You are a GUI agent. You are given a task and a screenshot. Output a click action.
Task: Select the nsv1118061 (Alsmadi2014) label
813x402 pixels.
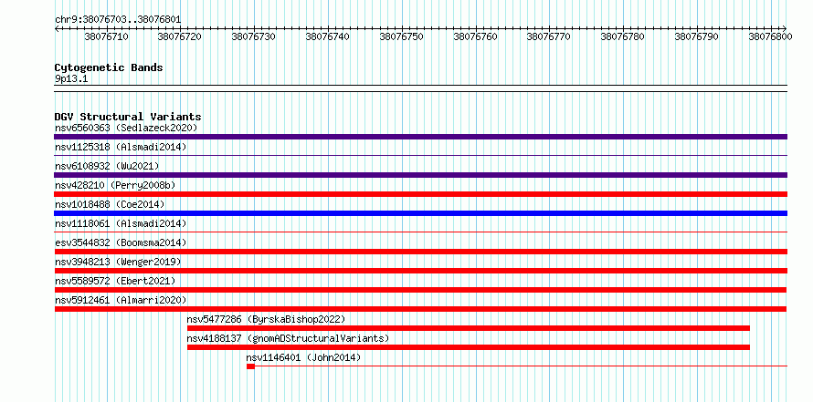pyautogui.click(x=121, y=223)
